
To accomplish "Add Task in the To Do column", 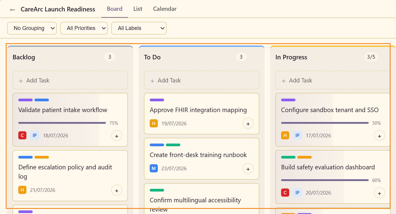I will click(202, 80).
